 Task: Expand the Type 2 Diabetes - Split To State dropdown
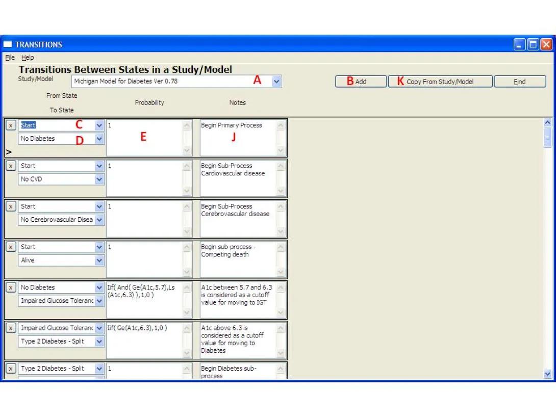99,342
